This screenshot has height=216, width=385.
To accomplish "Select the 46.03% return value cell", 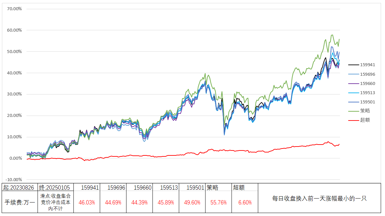I will pyautogui.click(x=87, y=202).
